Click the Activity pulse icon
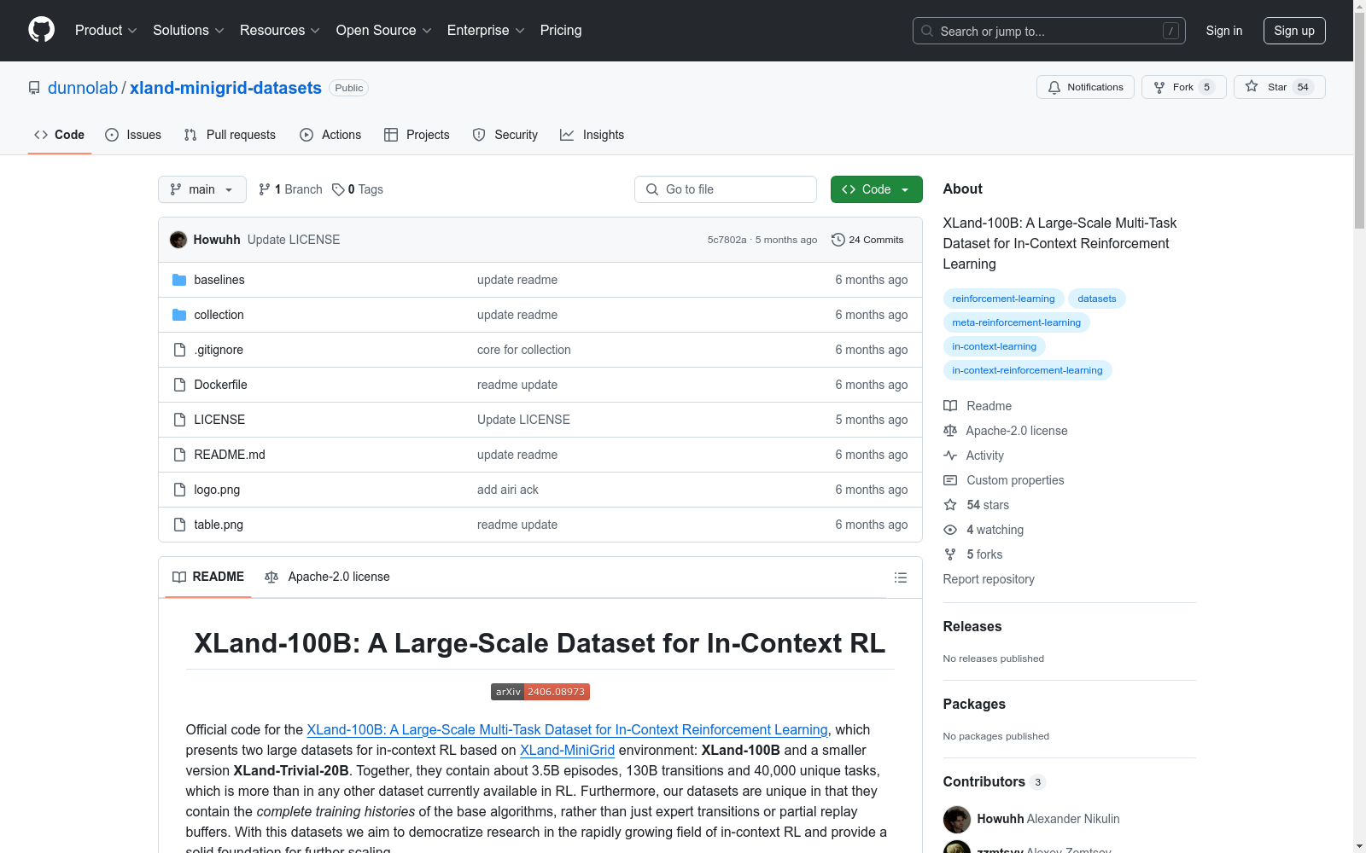 (950, 456)
